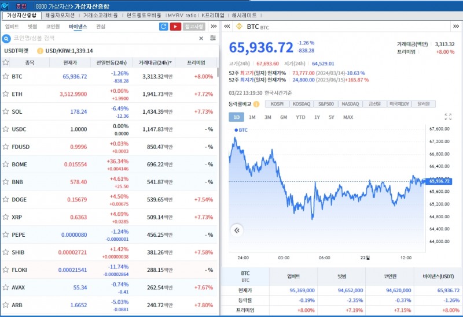The width and height of the screenshot is (463, 317).
Task: Switch to 코인원 exchange tab
Action: click(x=53, y=27)
